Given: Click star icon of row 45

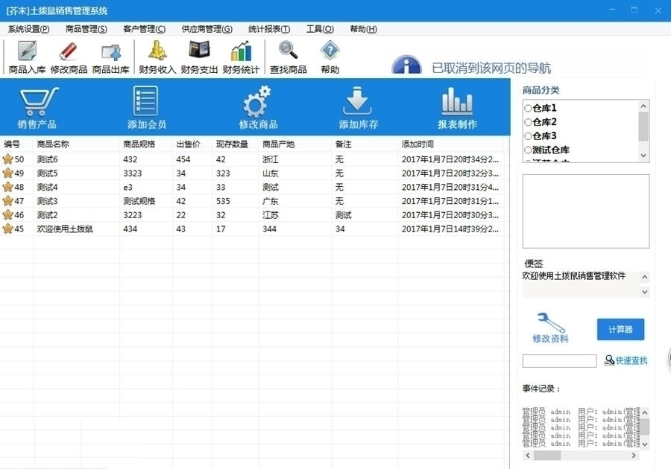Looking at the screenshot, I should (x=7, y=229).
